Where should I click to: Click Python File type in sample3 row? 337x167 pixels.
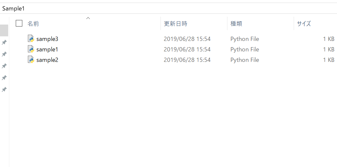(x=244, y=39)
